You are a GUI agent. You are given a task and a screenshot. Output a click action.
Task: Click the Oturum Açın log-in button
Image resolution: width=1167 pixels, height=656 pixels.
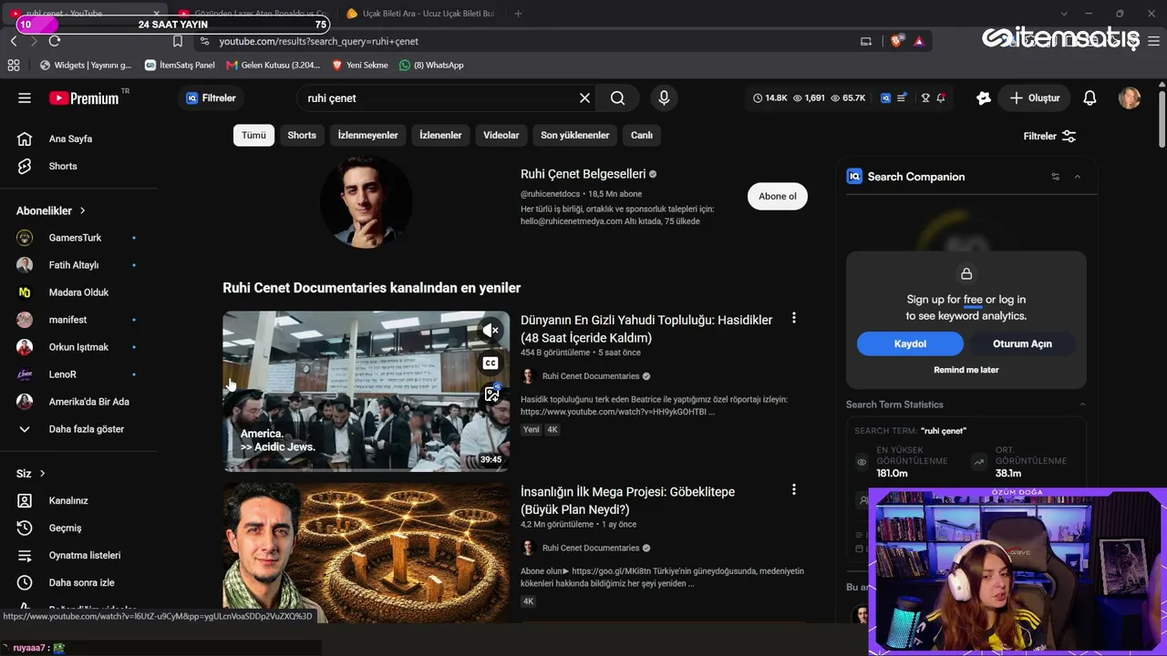click(x=1022, y=343)
